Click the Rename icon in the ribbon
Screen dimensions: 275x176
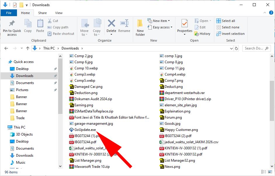tap(124, 23)
